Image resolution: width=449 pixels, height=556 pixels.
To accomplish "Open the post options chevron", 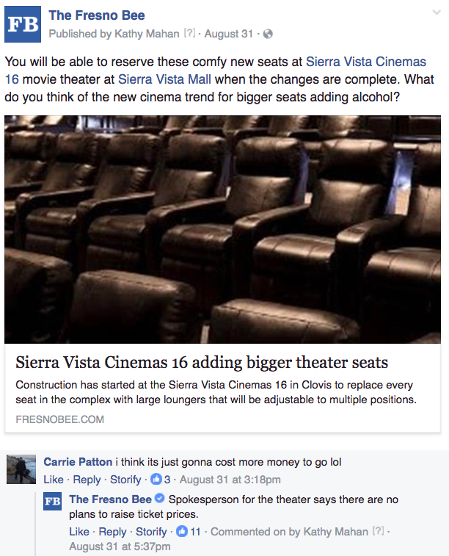I will [437, 12].
